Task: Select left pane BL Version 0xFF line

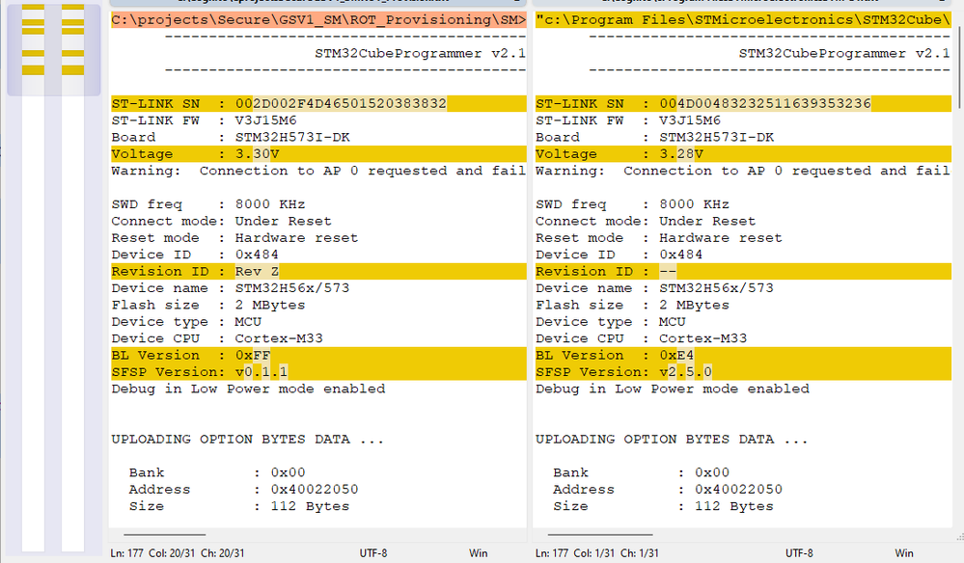Action: [x=318, y=356]
